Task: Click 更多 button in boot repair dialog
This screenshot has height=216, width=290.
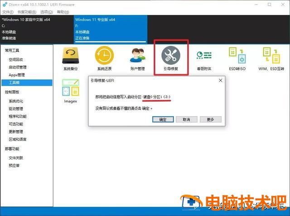Action: [210, 119]
